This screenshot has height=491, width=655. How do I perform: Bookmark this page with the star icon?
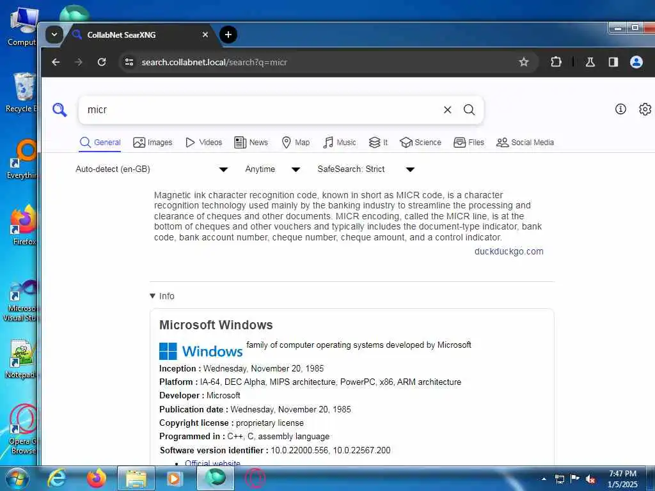524,62
